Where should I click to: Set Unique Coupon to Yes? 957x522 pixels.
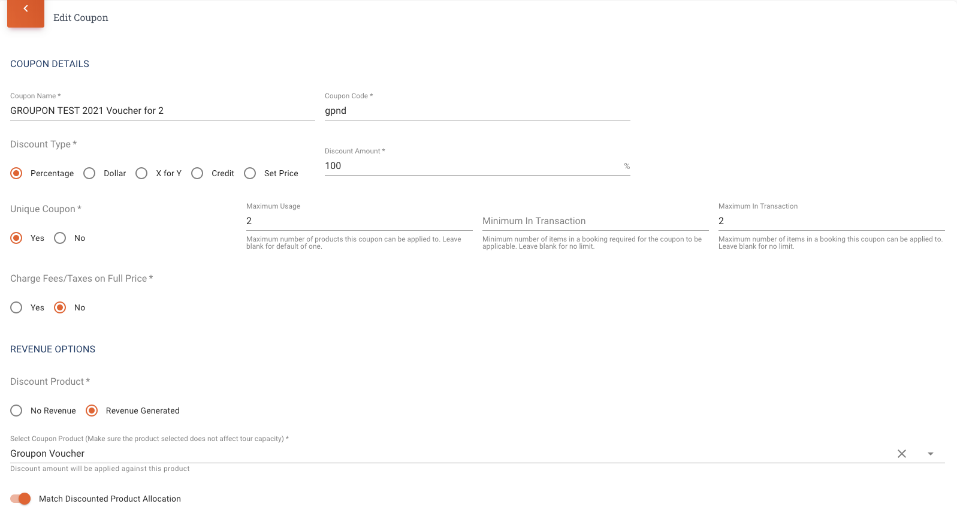pyautogui.click(x=16, y=238)
